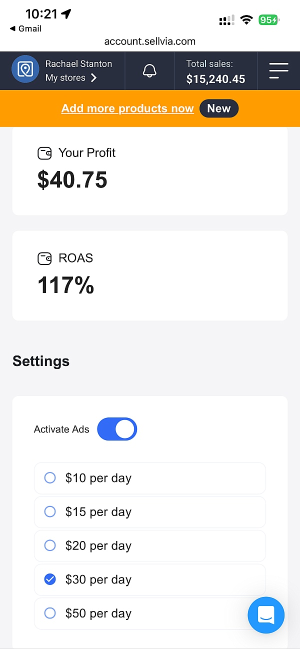The image size is (300, 649).
Task: Tap the New badge button
Action: click(218, 108)
